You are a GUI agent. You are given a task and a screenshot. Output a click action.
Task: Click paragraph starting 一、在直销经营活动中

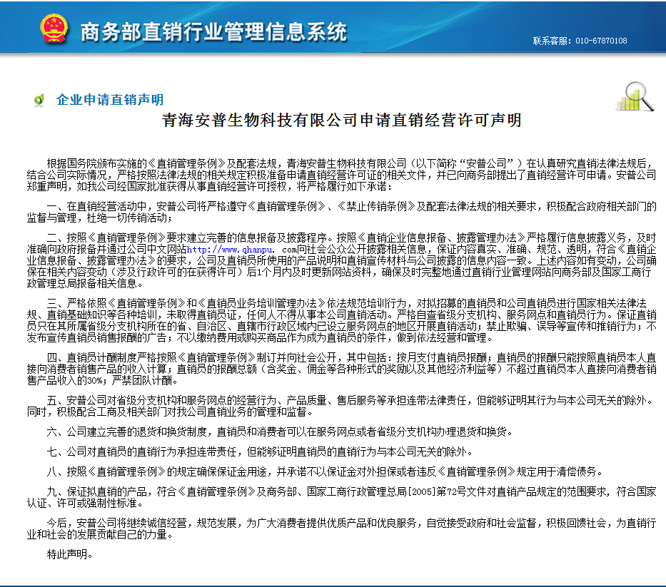pyautogui.click(x=341, y=212)
